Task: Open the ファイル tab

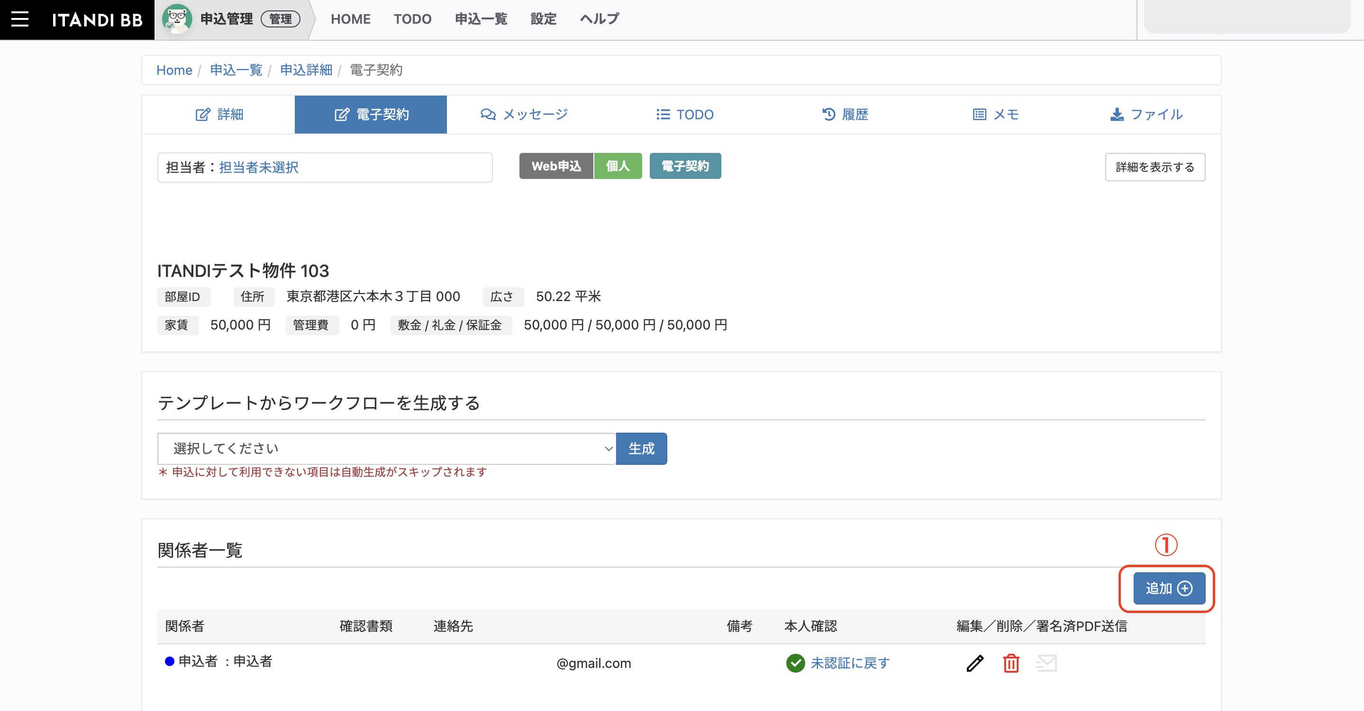Action: point(1146,114)
